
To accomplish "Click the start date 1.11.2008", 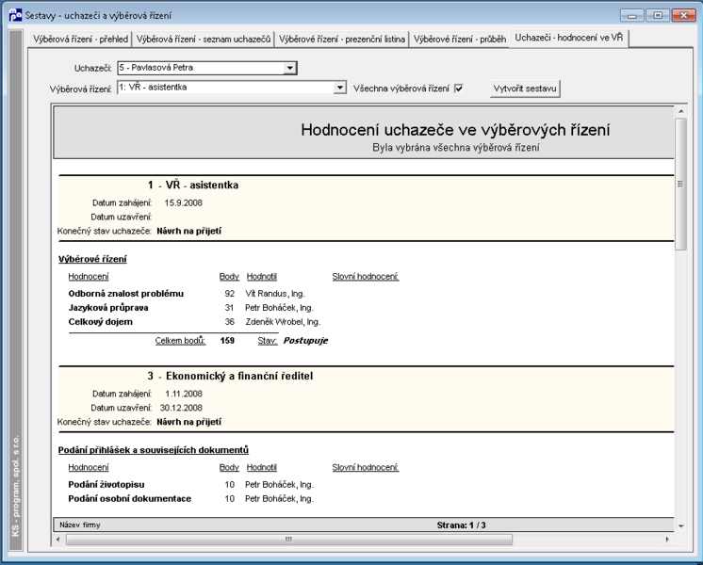I will click(184, 394).
